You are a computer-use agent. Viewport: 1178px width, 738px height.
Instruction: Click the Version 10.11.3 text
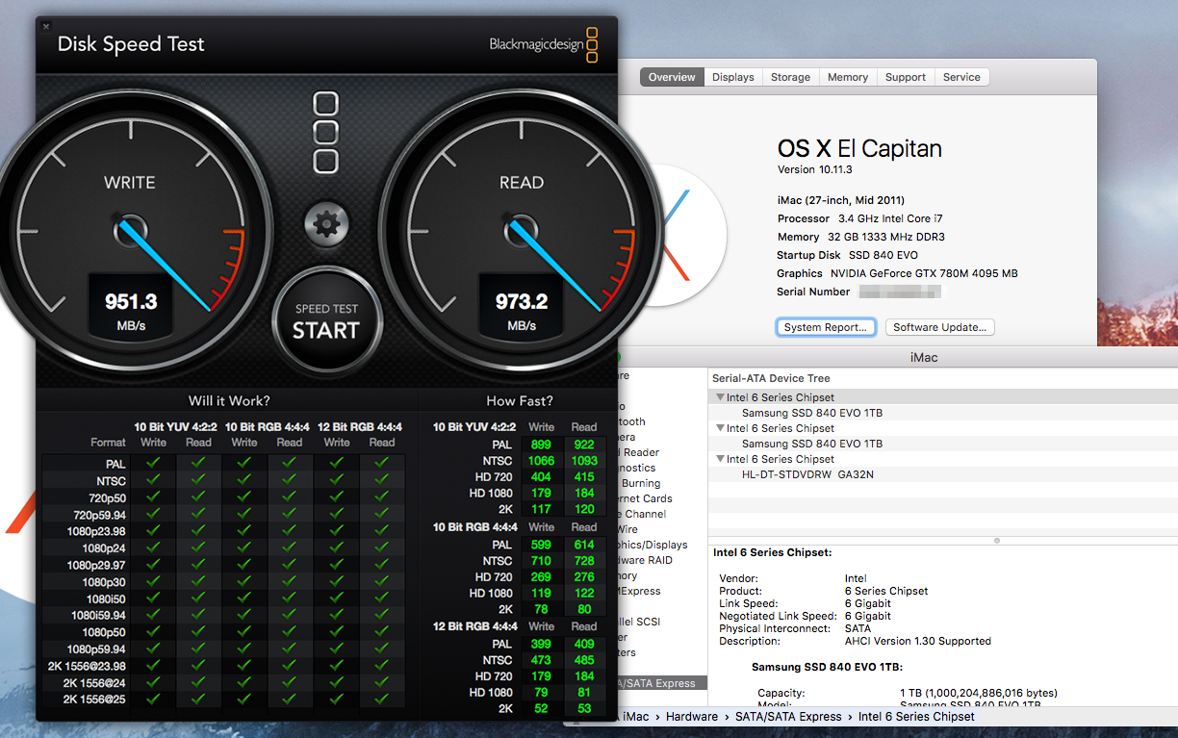pyautogui.click(x=814, y=170)
